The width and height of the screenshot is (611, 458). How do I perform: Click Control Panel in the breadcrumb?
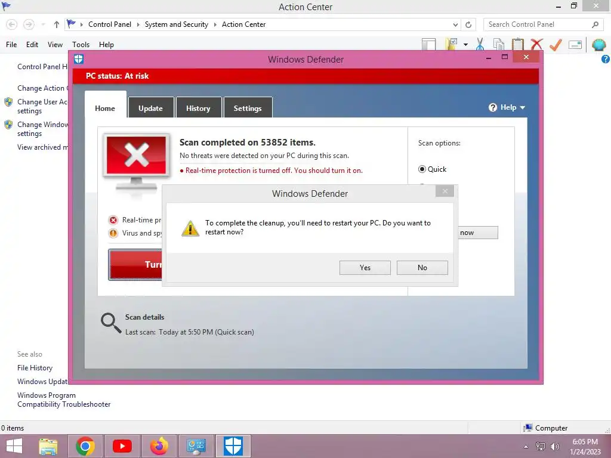(x=110, y=24)
